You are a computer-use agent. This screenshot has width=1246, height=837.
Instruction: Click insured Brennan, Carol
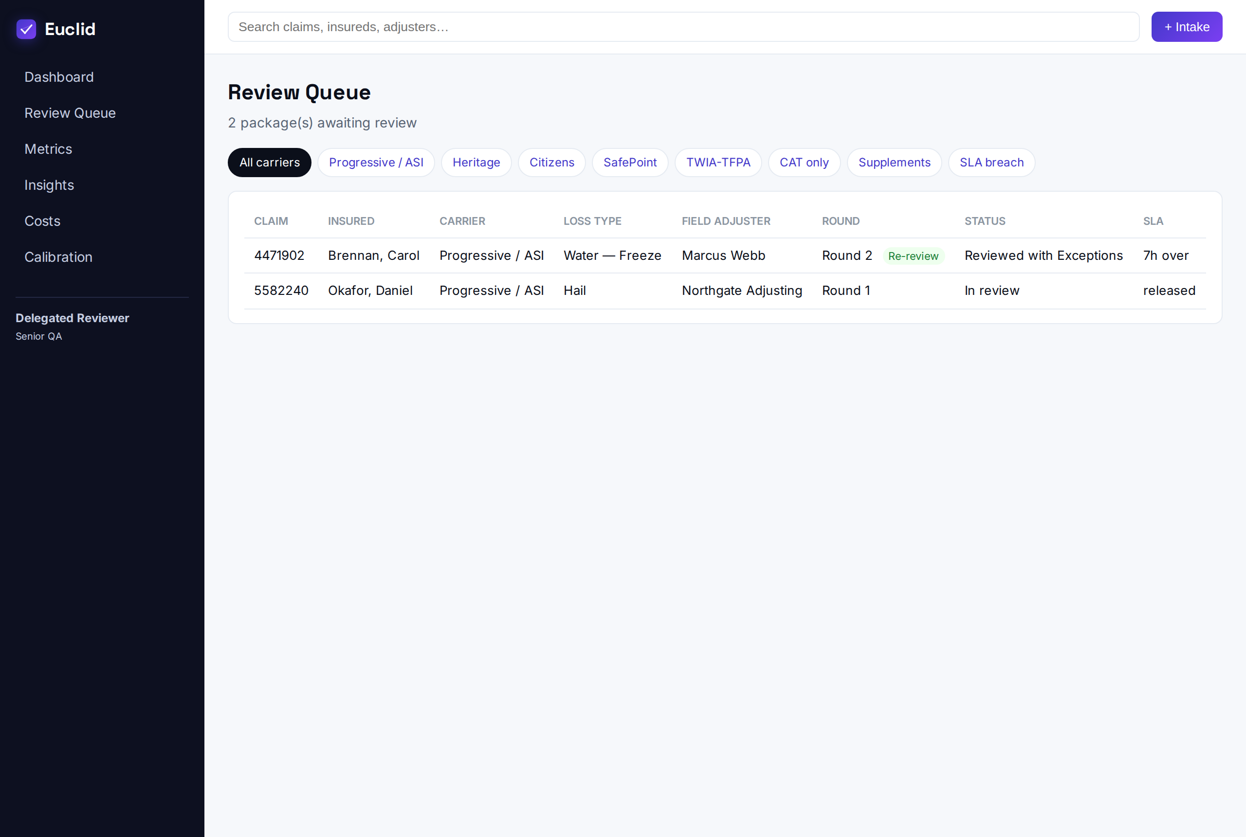click(374, 255)
